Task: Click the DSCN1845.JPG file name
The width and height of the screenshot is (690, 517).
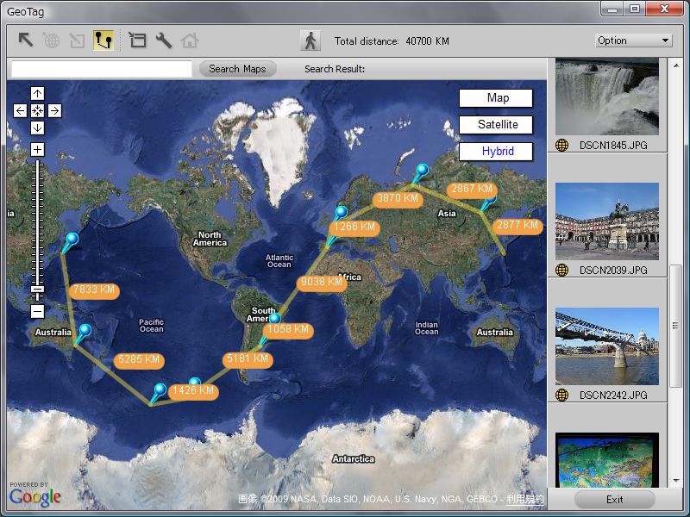Action: [x=613, y=146]
